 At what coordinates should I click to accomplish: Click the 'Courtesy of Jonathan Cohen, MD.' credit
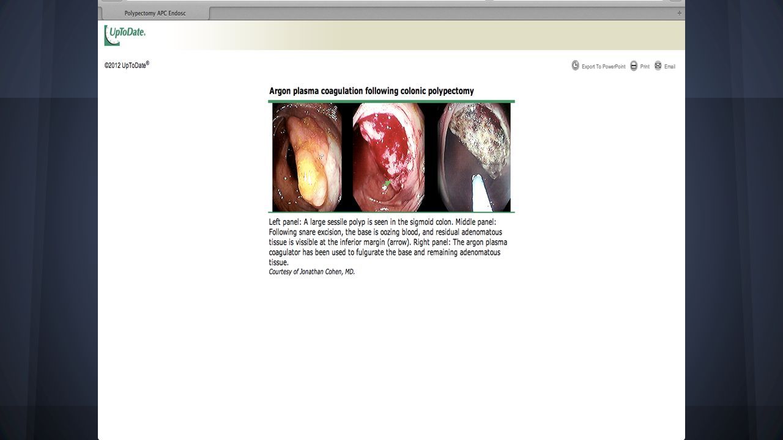(x=312, y=272)
